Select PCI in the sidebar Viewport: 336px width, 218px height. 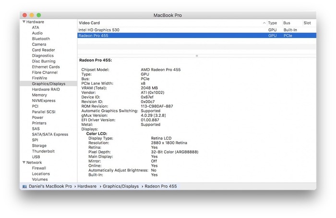35,106
